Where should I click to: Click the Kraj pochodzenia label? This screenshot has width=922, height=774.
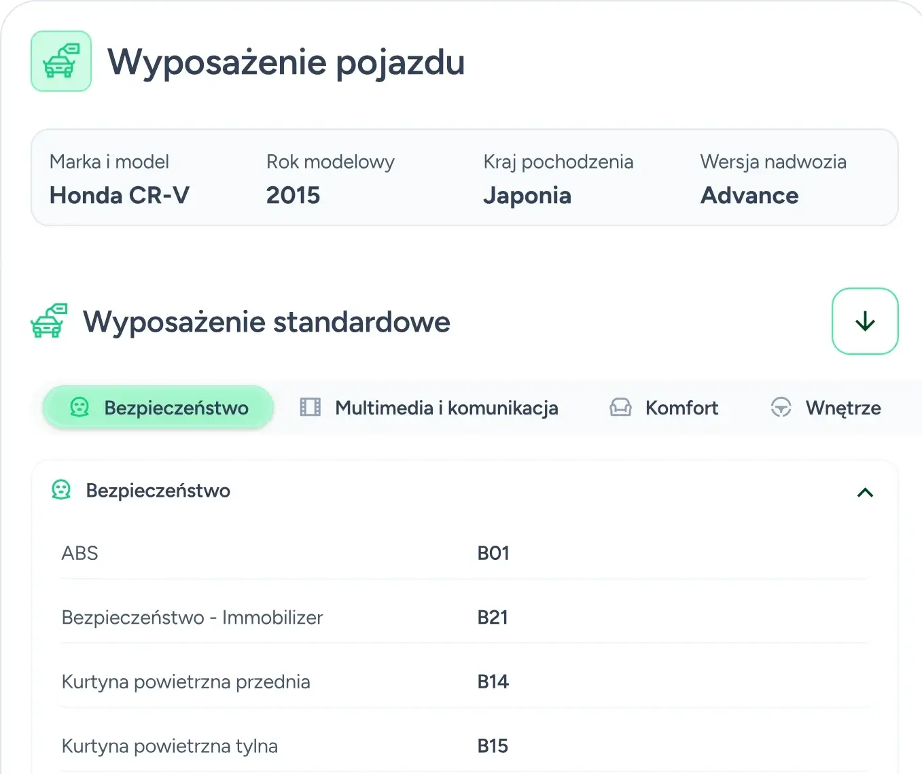point(558,162)
